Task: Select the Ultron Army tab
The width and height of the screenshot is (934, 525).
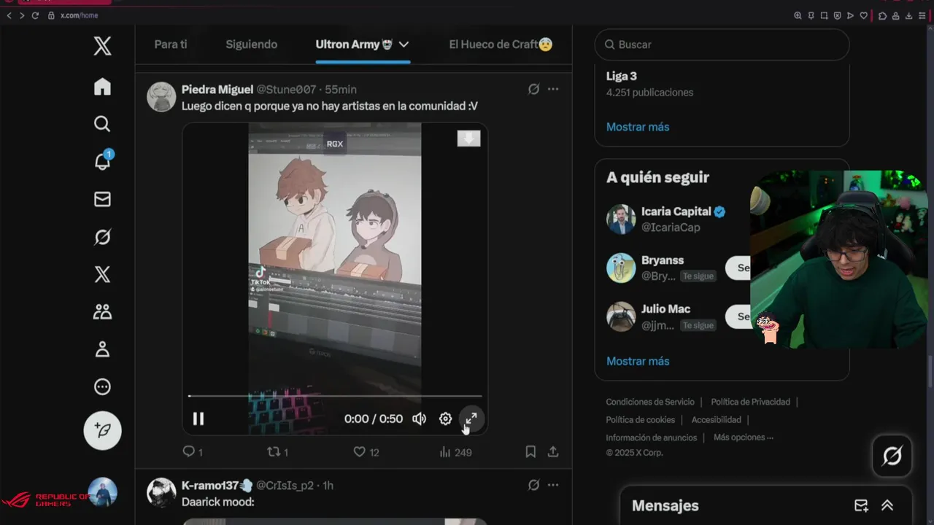Action: tap(354, 44)
